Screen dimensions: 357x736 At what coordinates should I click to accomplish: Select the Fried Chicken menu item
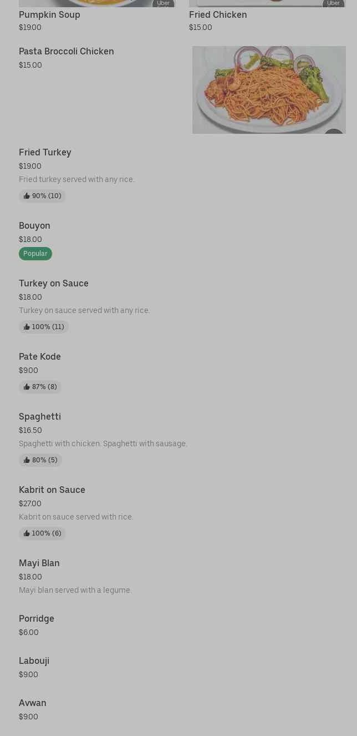218,15
